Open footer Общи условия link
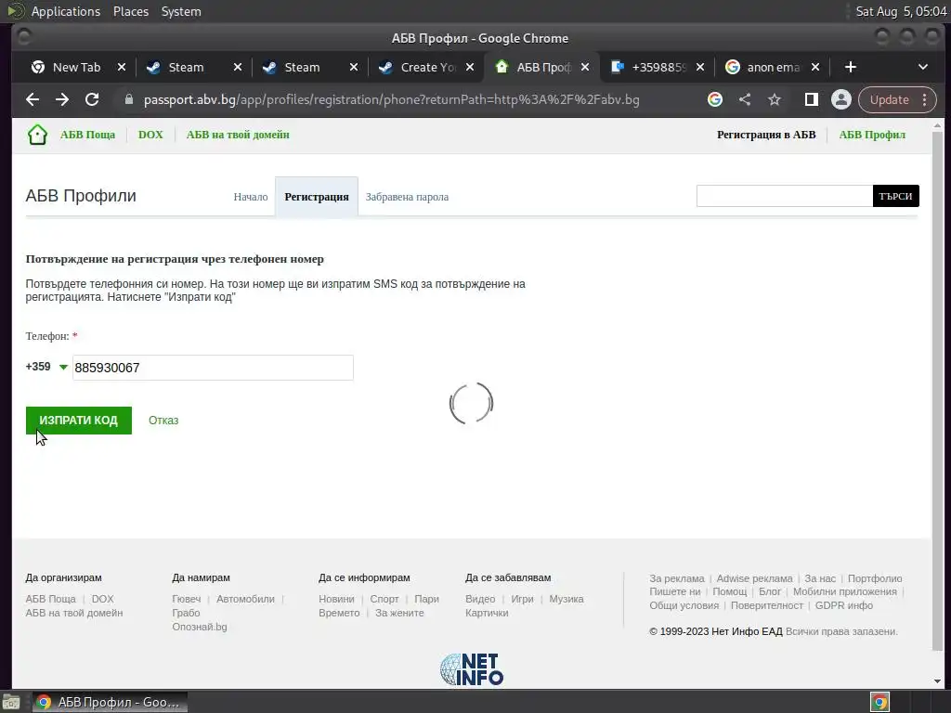Image resolution: width=951 pixels, height=713 pixels. pyautogui.click(x=684, y=605)
